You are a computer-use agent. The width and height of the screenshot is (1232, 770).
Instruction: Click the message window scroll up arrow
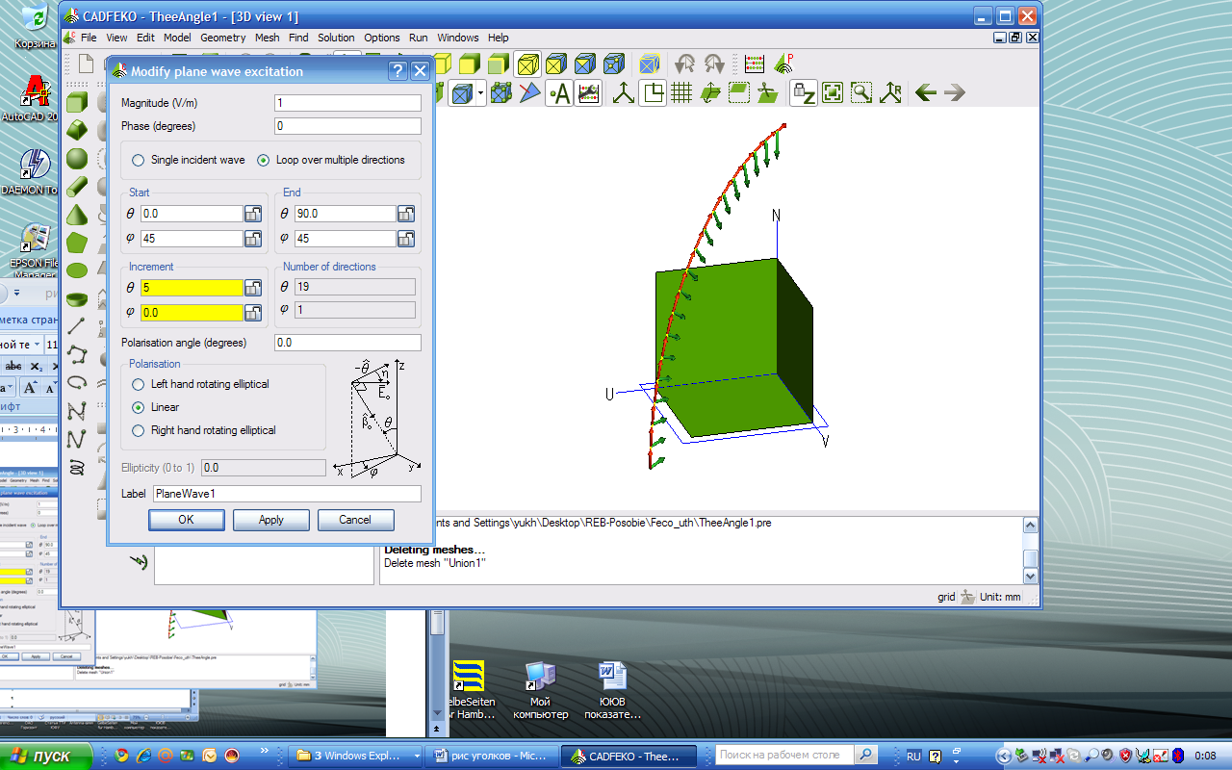(1031, 526)
